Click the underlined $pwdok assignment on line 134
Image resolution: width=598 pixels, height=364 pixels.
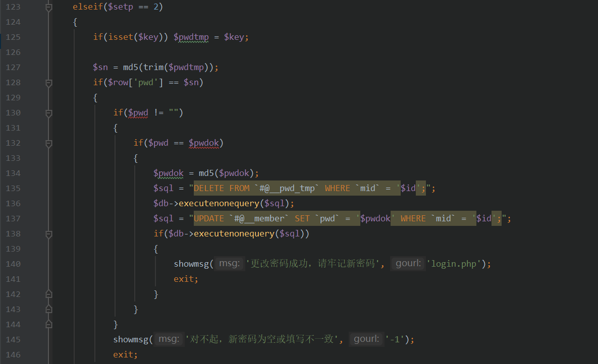(x=169, y=173)
